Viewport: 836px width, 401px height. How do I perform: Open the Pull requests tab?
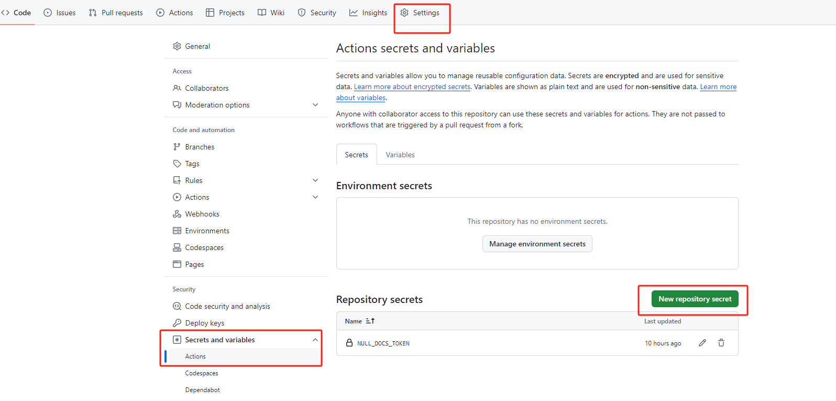116,13
